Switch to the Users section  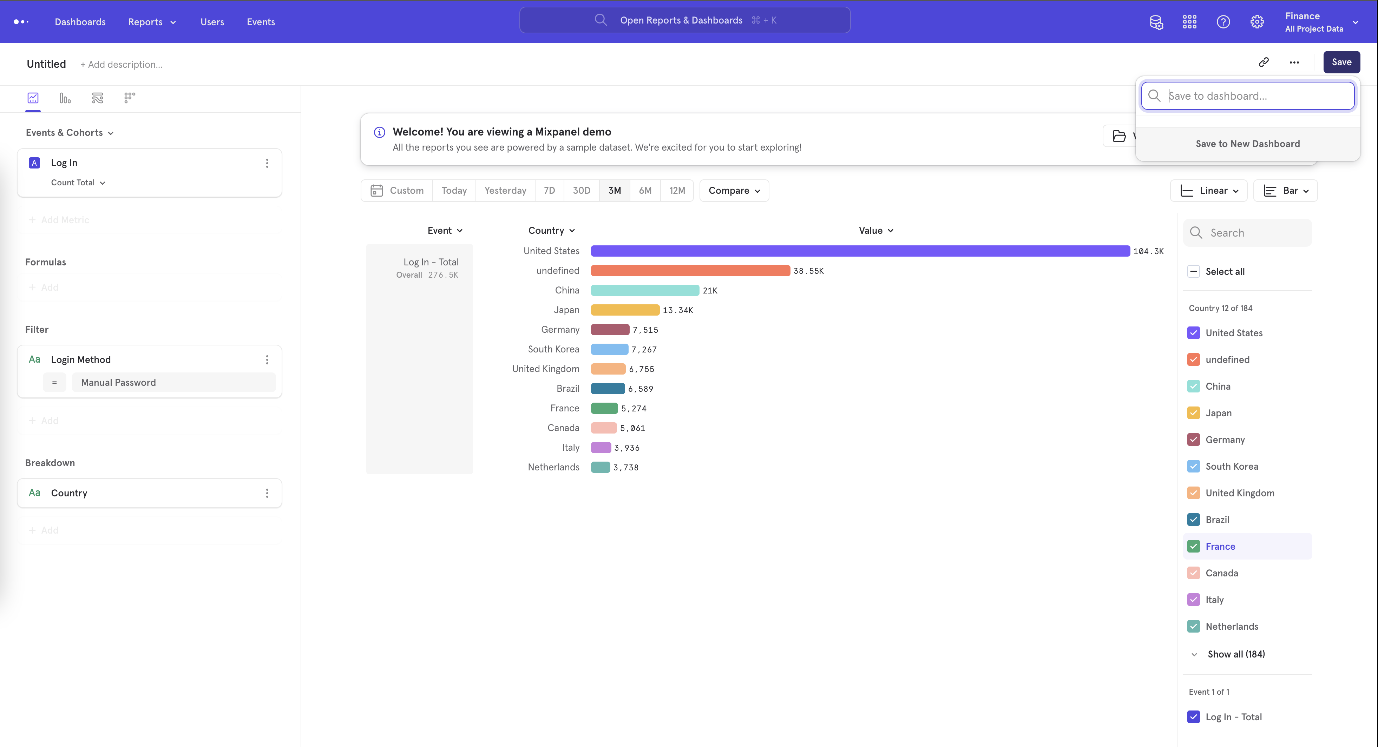[x=212, y=22]
